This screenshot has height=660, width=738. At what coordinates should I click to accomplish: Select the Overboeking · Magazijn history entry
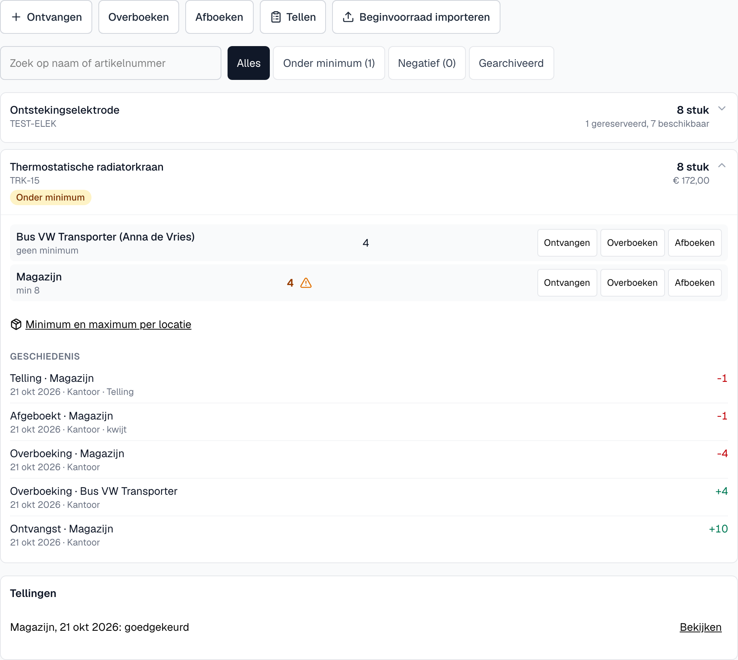point(369,460)
